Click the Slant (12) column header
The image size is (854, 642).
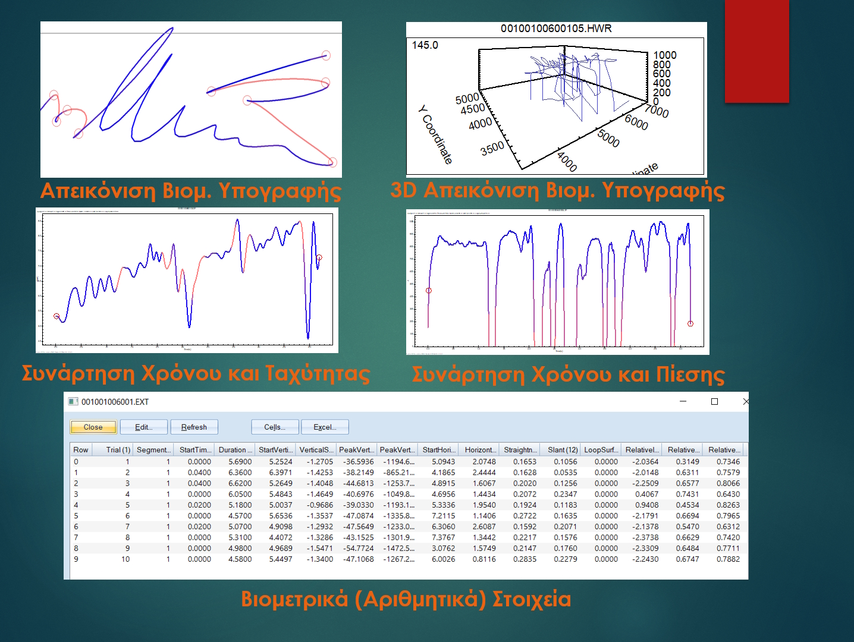click(562, 450)
